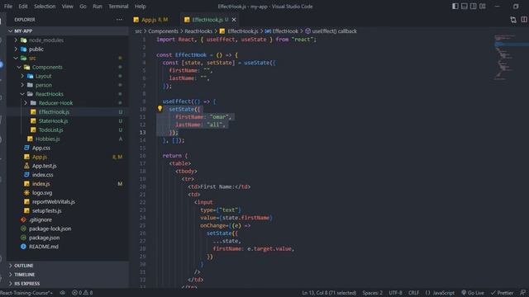Open reportWebVitals.js file
529x297 pixels.
[68, 201]
